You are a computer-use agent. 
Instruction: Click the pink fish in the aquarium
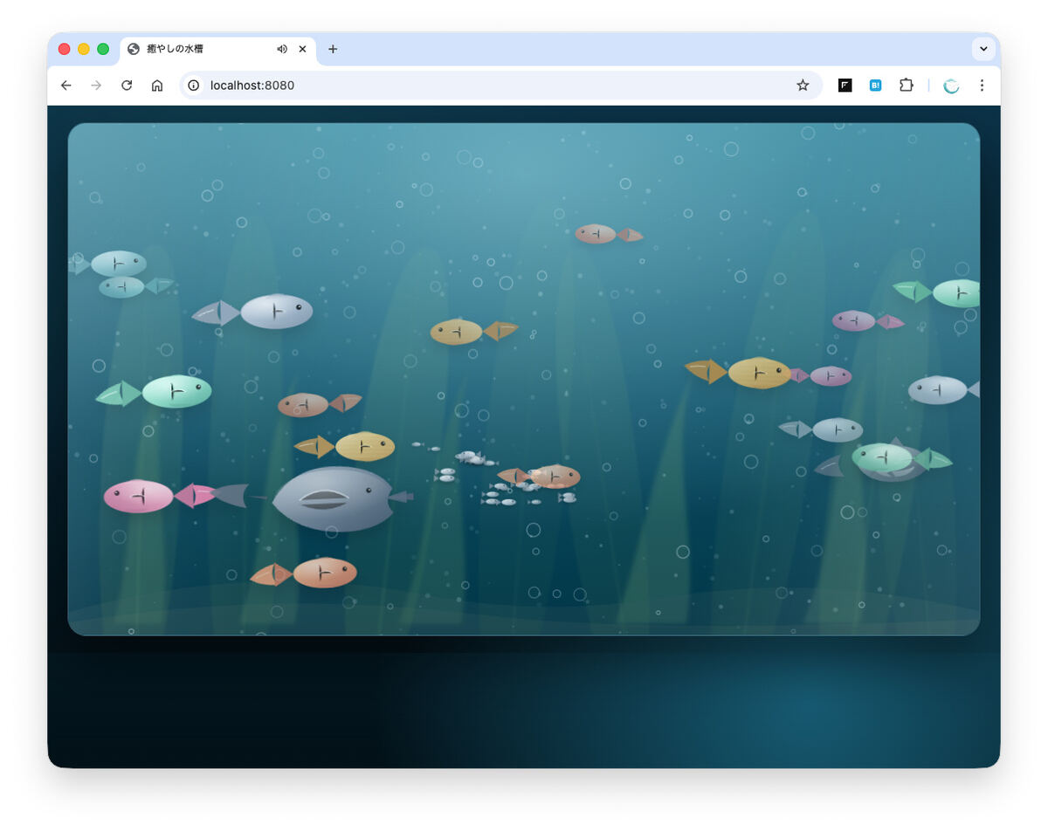[x=140, y=496]
